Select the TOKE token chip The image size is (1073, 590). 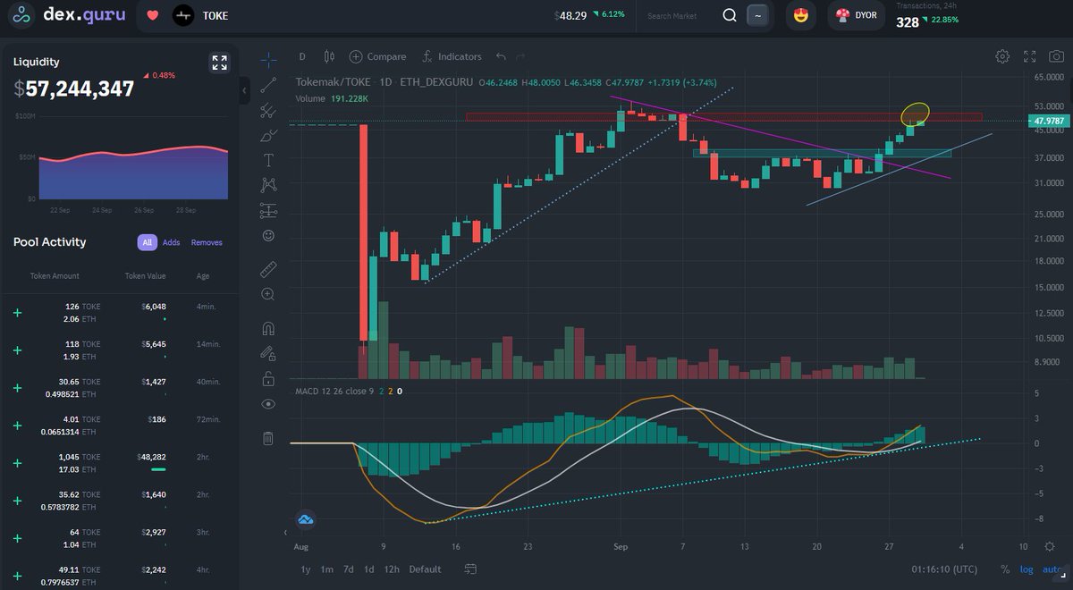(203, 15)
